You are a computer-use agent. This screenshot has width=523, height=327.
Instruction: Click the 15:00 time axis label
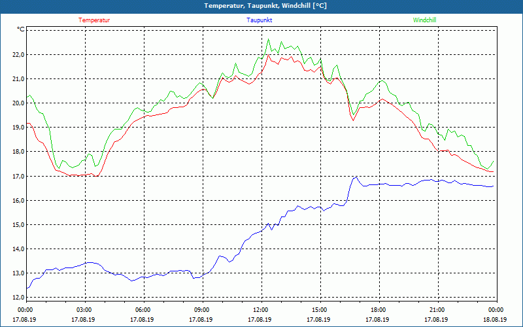tap(320, 310)
